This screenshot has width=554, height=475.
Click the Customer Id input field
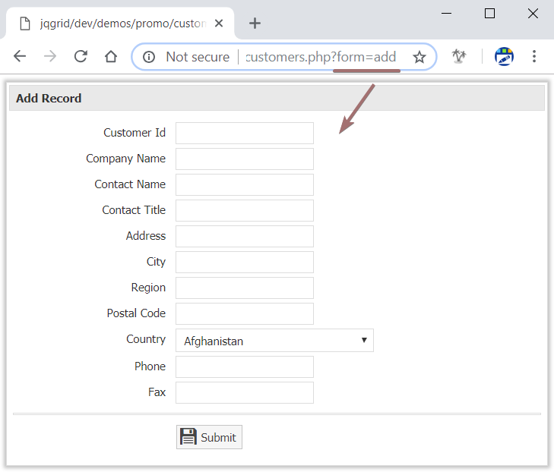tap(244, 133)
